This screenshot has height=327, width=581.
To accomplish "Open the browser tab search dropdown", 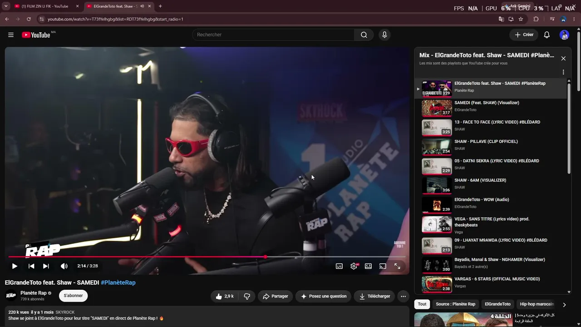I will pos(6,6).
